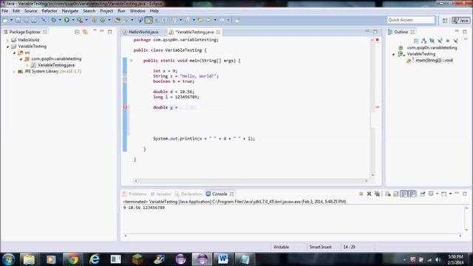Click the Windows Start orb
Screen dimensions: 473x266
point(8,259)
